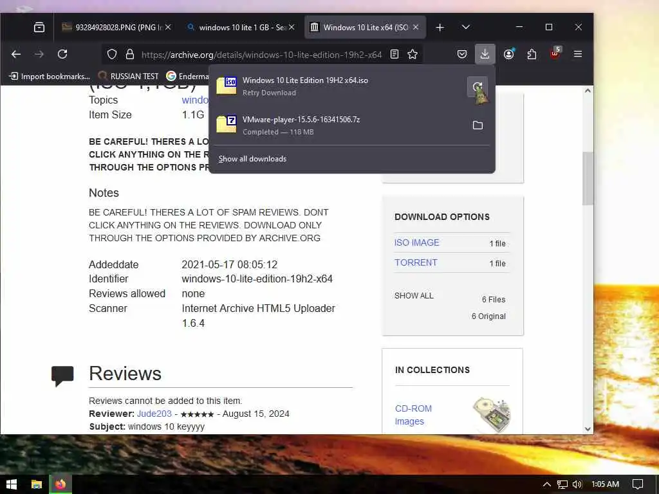Bookmark this page with star icon
Viewport: 659px width, 494px height.
click(x=413, y=54)
